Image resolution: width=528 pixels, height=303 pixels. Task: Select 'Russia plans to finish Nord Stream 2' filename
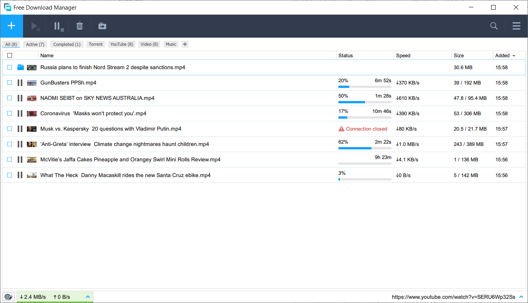tap(113, 67)
